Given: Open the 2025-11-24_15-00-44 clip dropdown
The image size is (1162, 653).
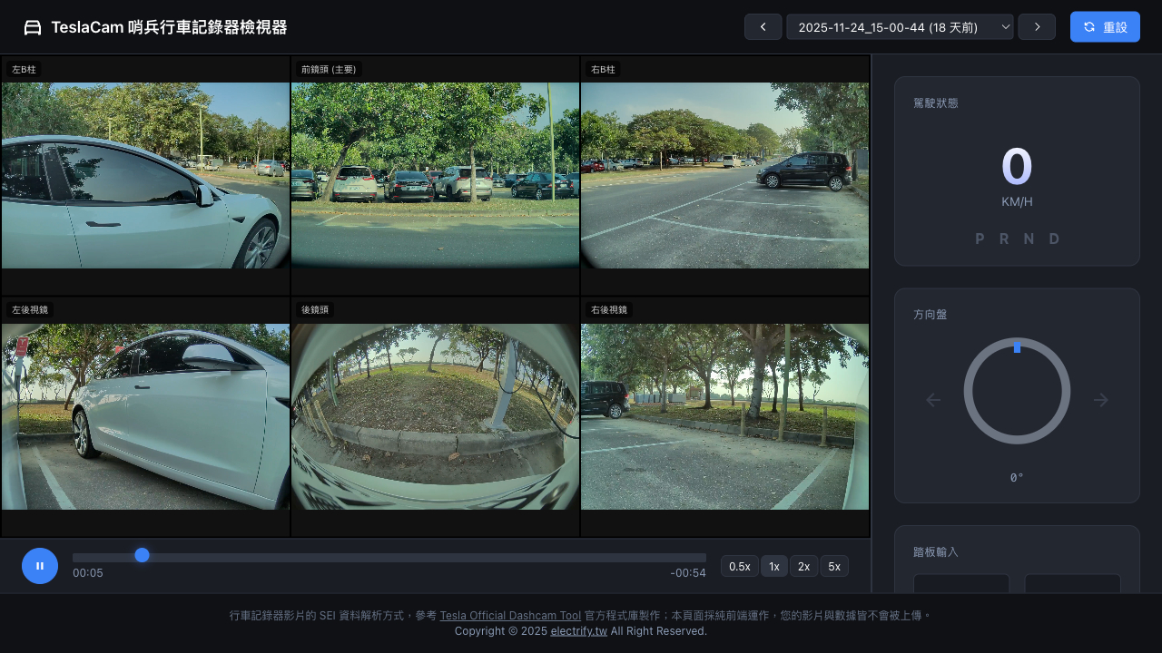Looking at the screenshot, I should 899,27.
